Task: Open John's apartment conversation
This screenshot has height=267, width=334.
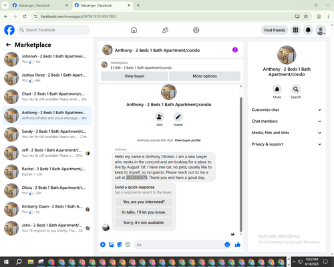Action: pos(47,228)
